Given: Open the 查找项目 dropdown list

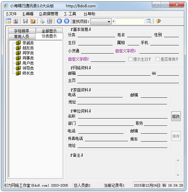Looking at the screenshot, I should [101, 21].
